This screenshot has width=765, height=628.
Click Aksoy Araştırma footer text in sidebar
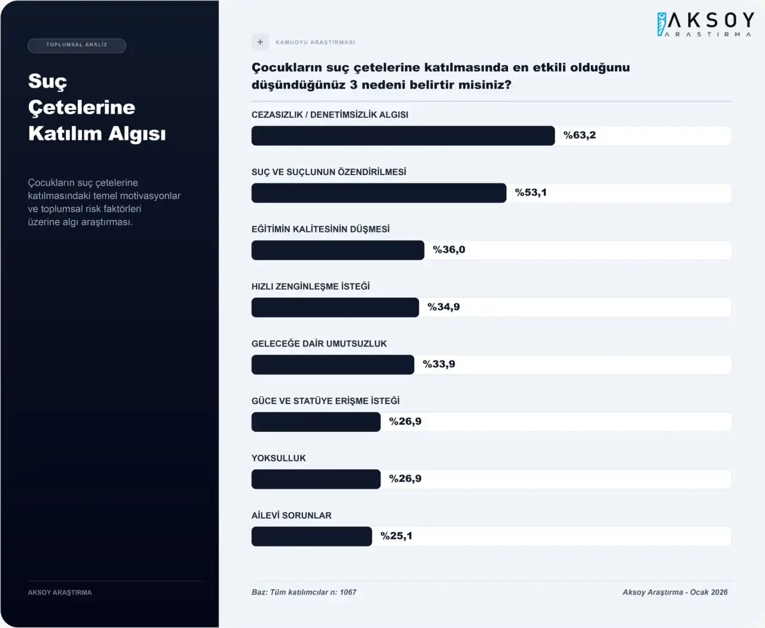click(60, 593)
